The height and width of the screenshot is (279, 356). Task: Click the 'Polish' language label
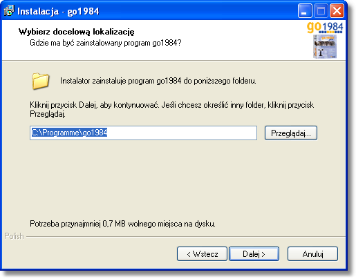[x=14, y=236]
